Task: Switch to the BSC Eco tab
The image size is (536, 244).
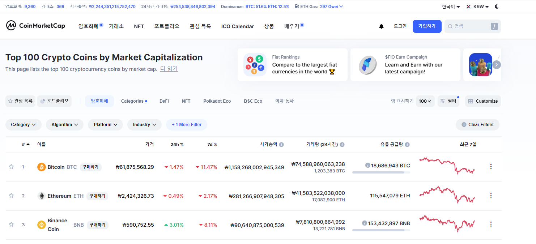Action: pyautogui.click(x=253, y=101)
